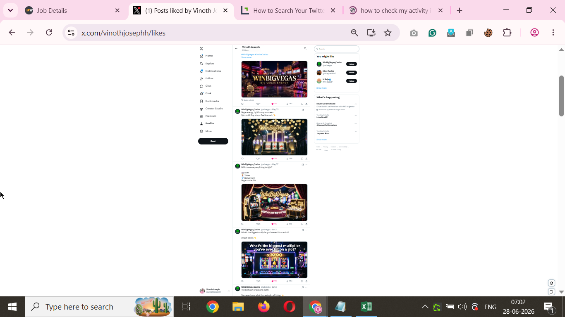This screenshot has height=317, width=565.
Task: Reply to the 'Vegas energy, right from your screen' post
Action: (x=242, y=158)
